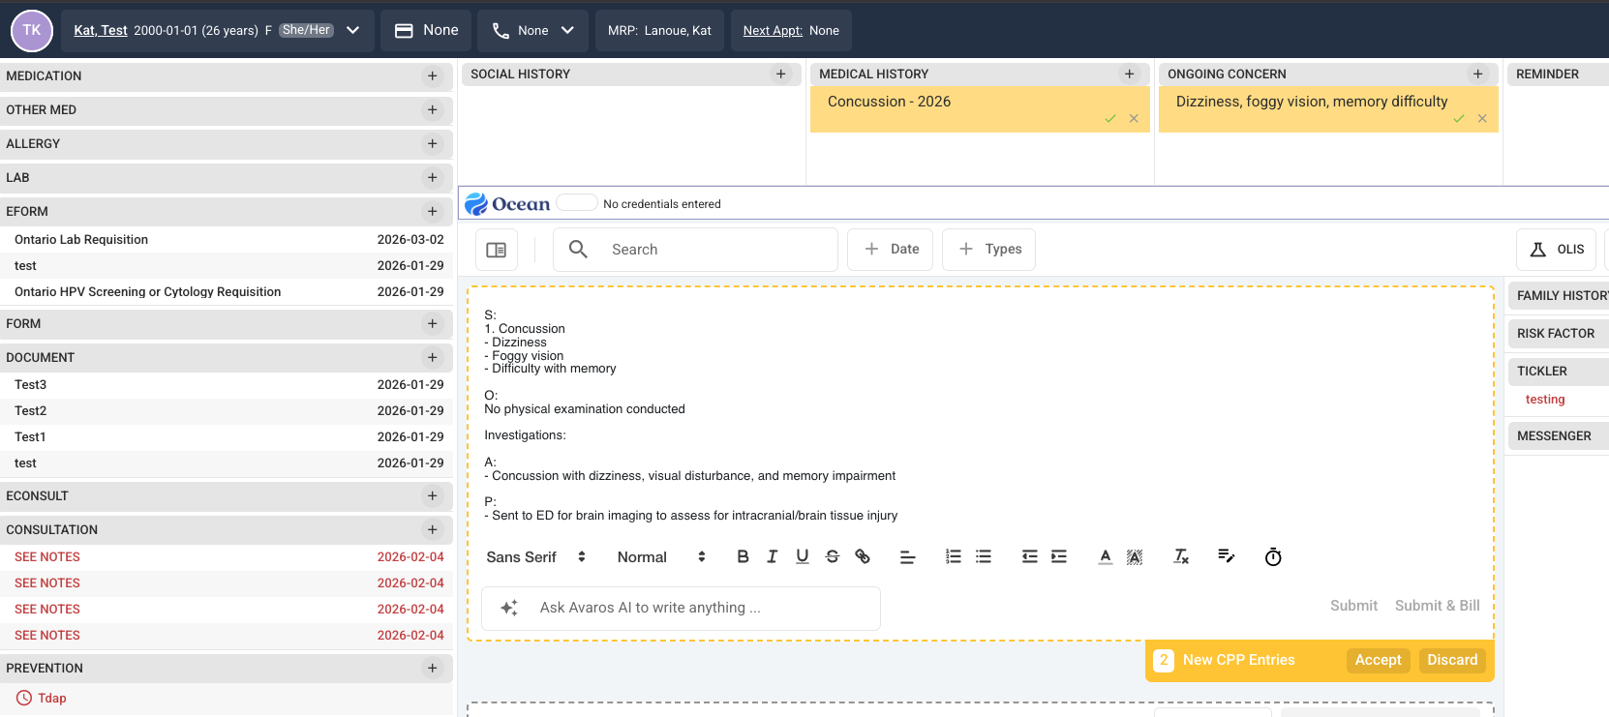The height and width of the screenshot is (717, 1609).
Task: Add a Date filter
Action: pos(891,250)
